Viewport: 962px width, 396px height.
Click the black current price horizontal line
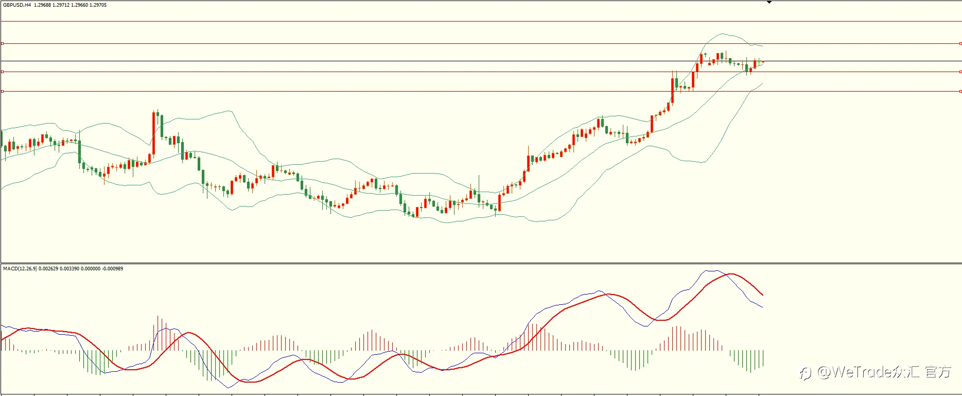pyautogui.click(x=481, y=61)
